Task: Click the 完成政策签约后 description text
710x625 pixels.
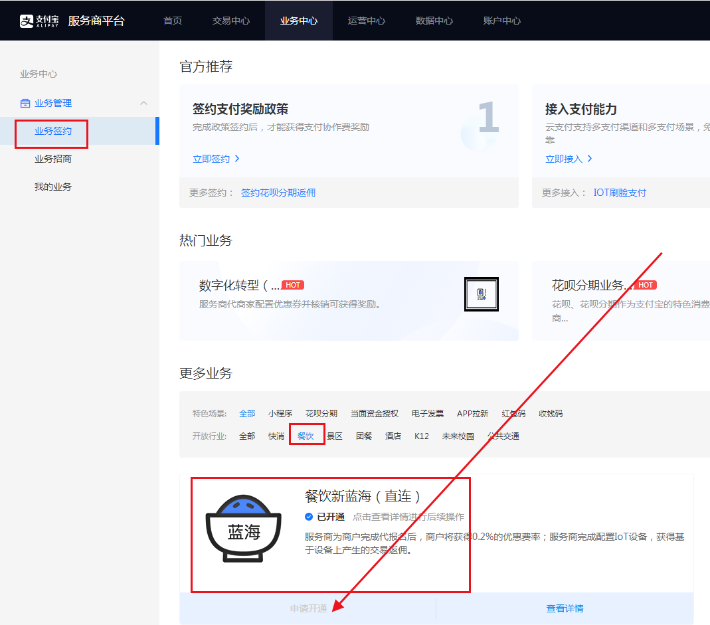Action: [x=281, y=127]
